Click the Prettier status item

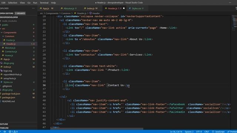tap(232, 132)
